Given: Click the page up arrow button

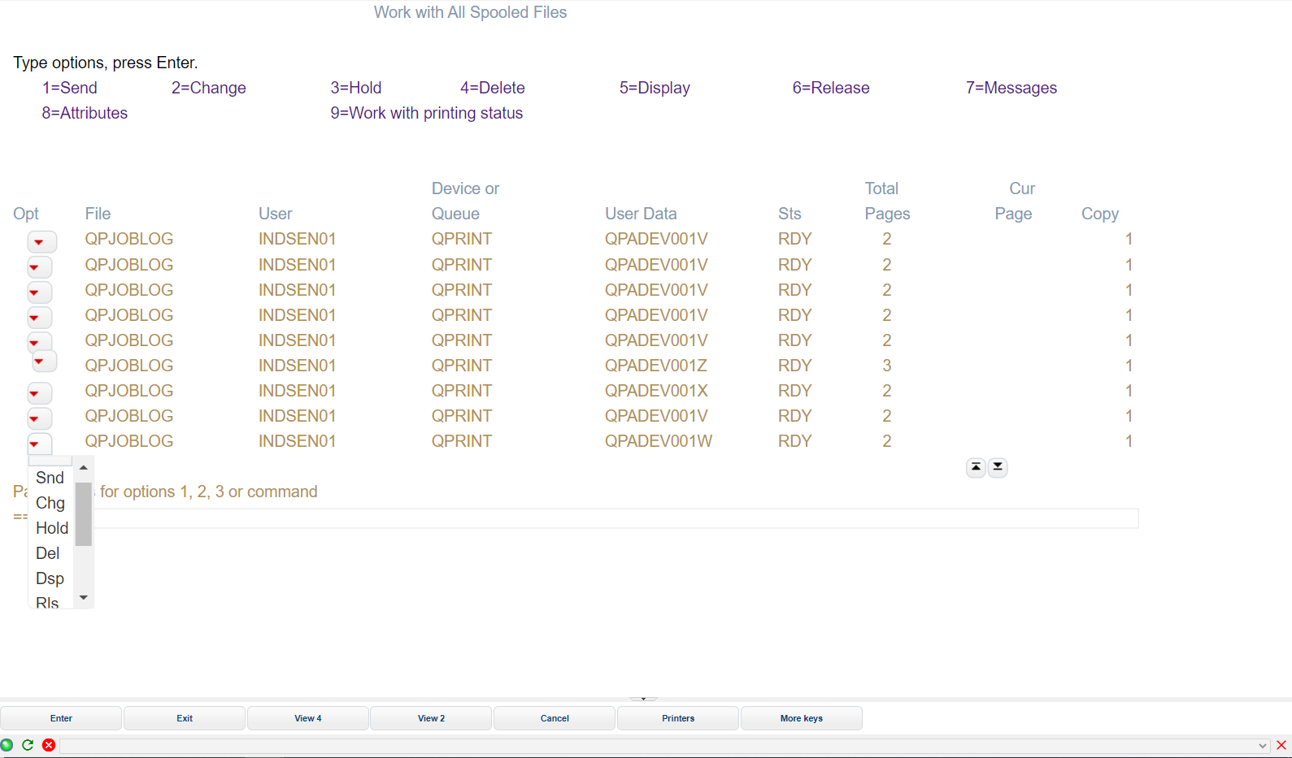Looking at the screenshot, I should pos(976,467).
